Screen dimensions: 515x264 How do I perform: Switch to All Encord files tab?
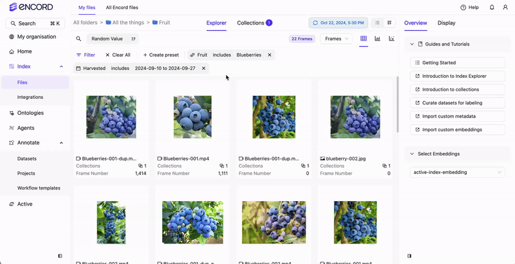coord(122,8)
